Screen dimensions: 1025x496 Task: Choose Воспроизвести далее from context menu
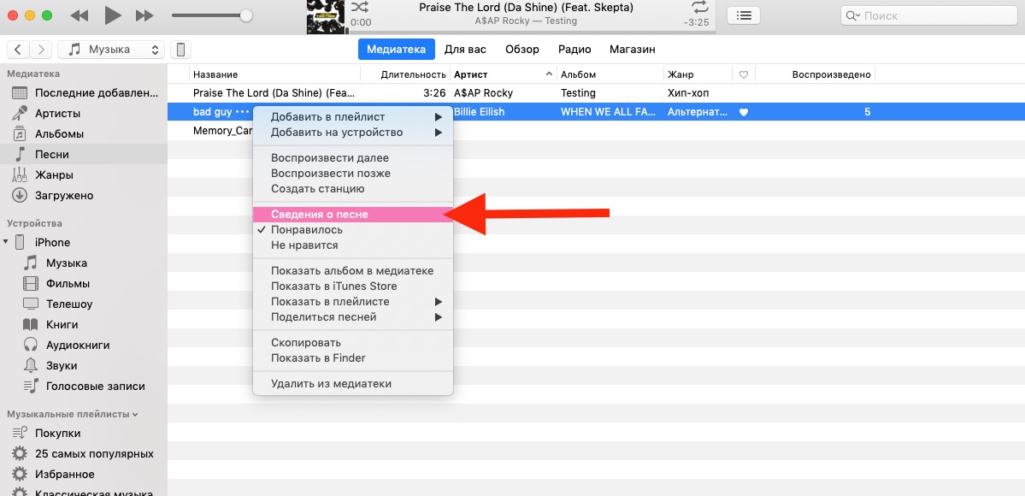(x=353, y=157)
